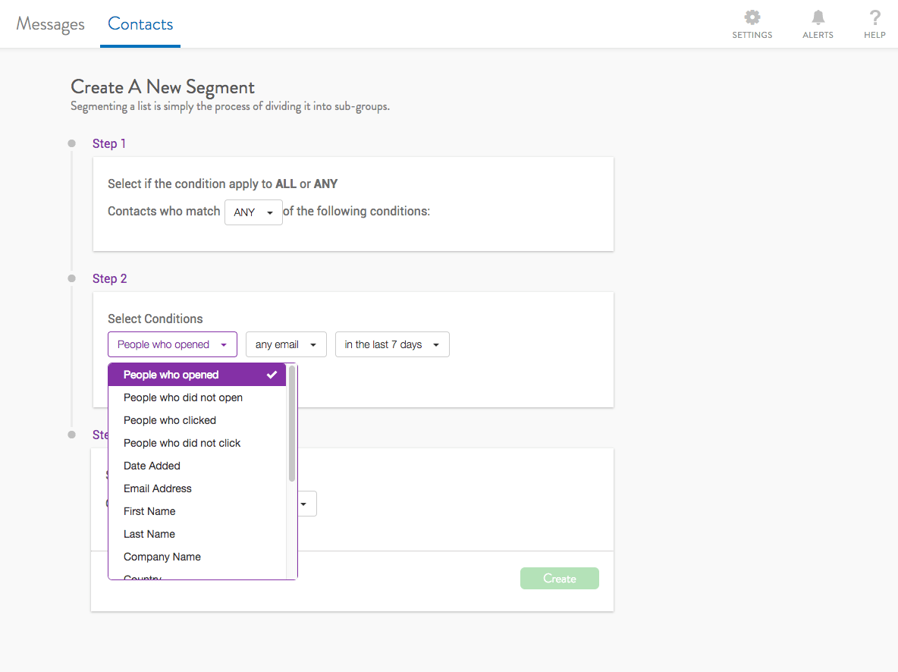Switch to the Contacts tab

pyautogui.click(x=140, y=24)
